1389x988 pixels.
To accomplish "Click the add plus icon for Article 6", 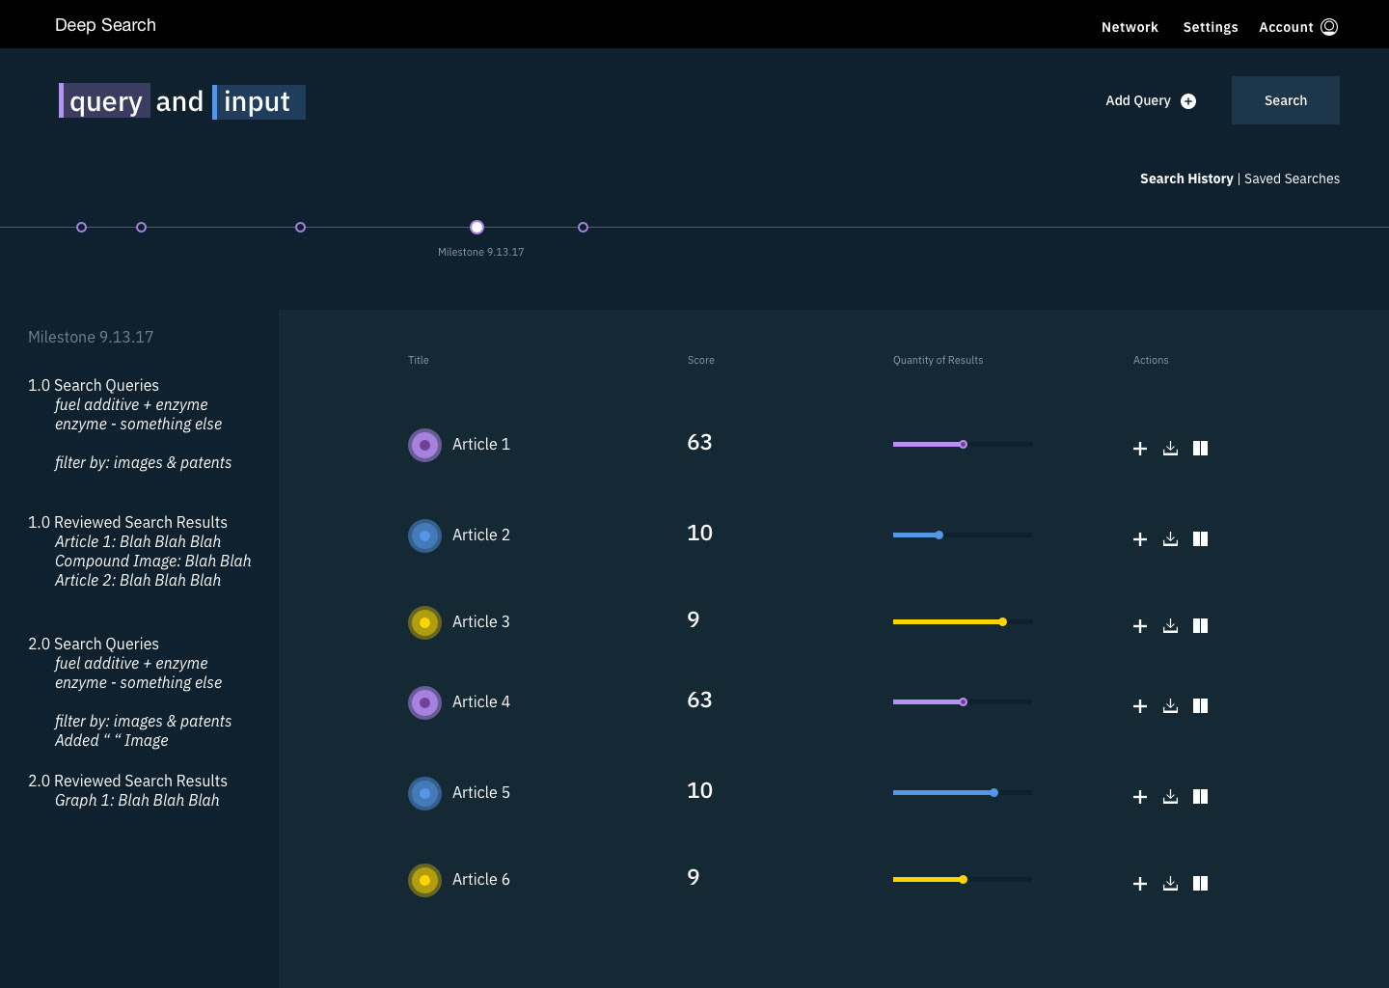I will (1140, 884).
